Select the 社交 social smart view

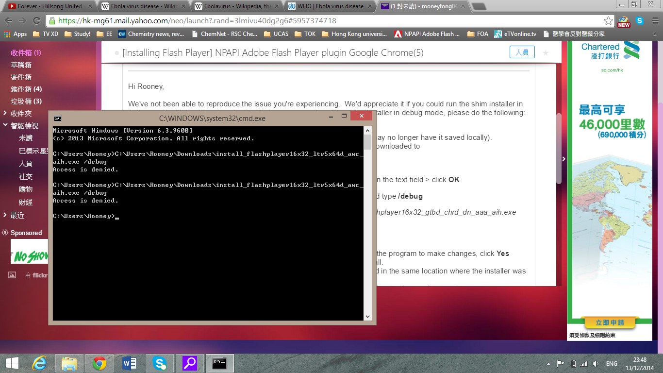pos(26,176)
